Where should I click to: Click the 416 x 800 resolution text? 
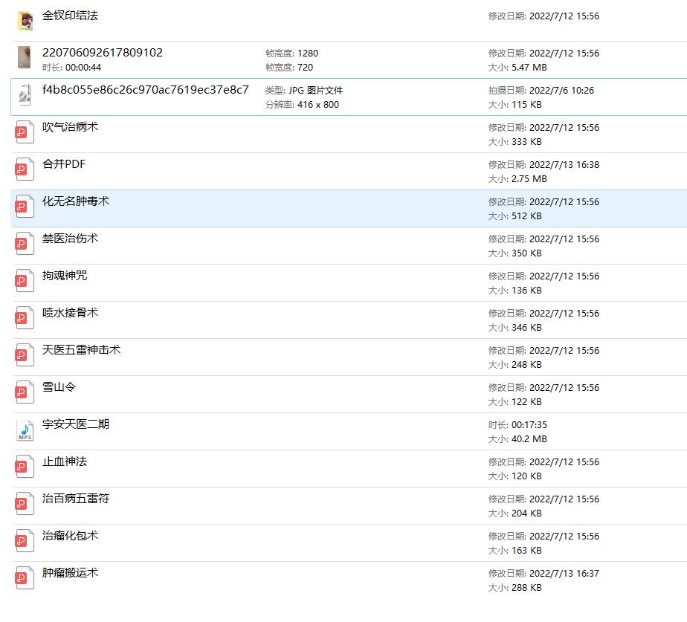318,105
